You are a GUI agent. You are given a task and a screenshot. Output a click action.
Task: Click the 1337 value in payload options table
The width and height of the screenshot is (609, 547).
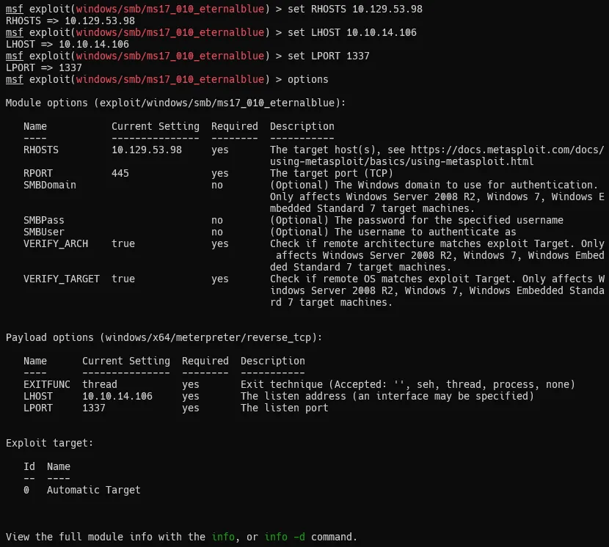point(94,408)
